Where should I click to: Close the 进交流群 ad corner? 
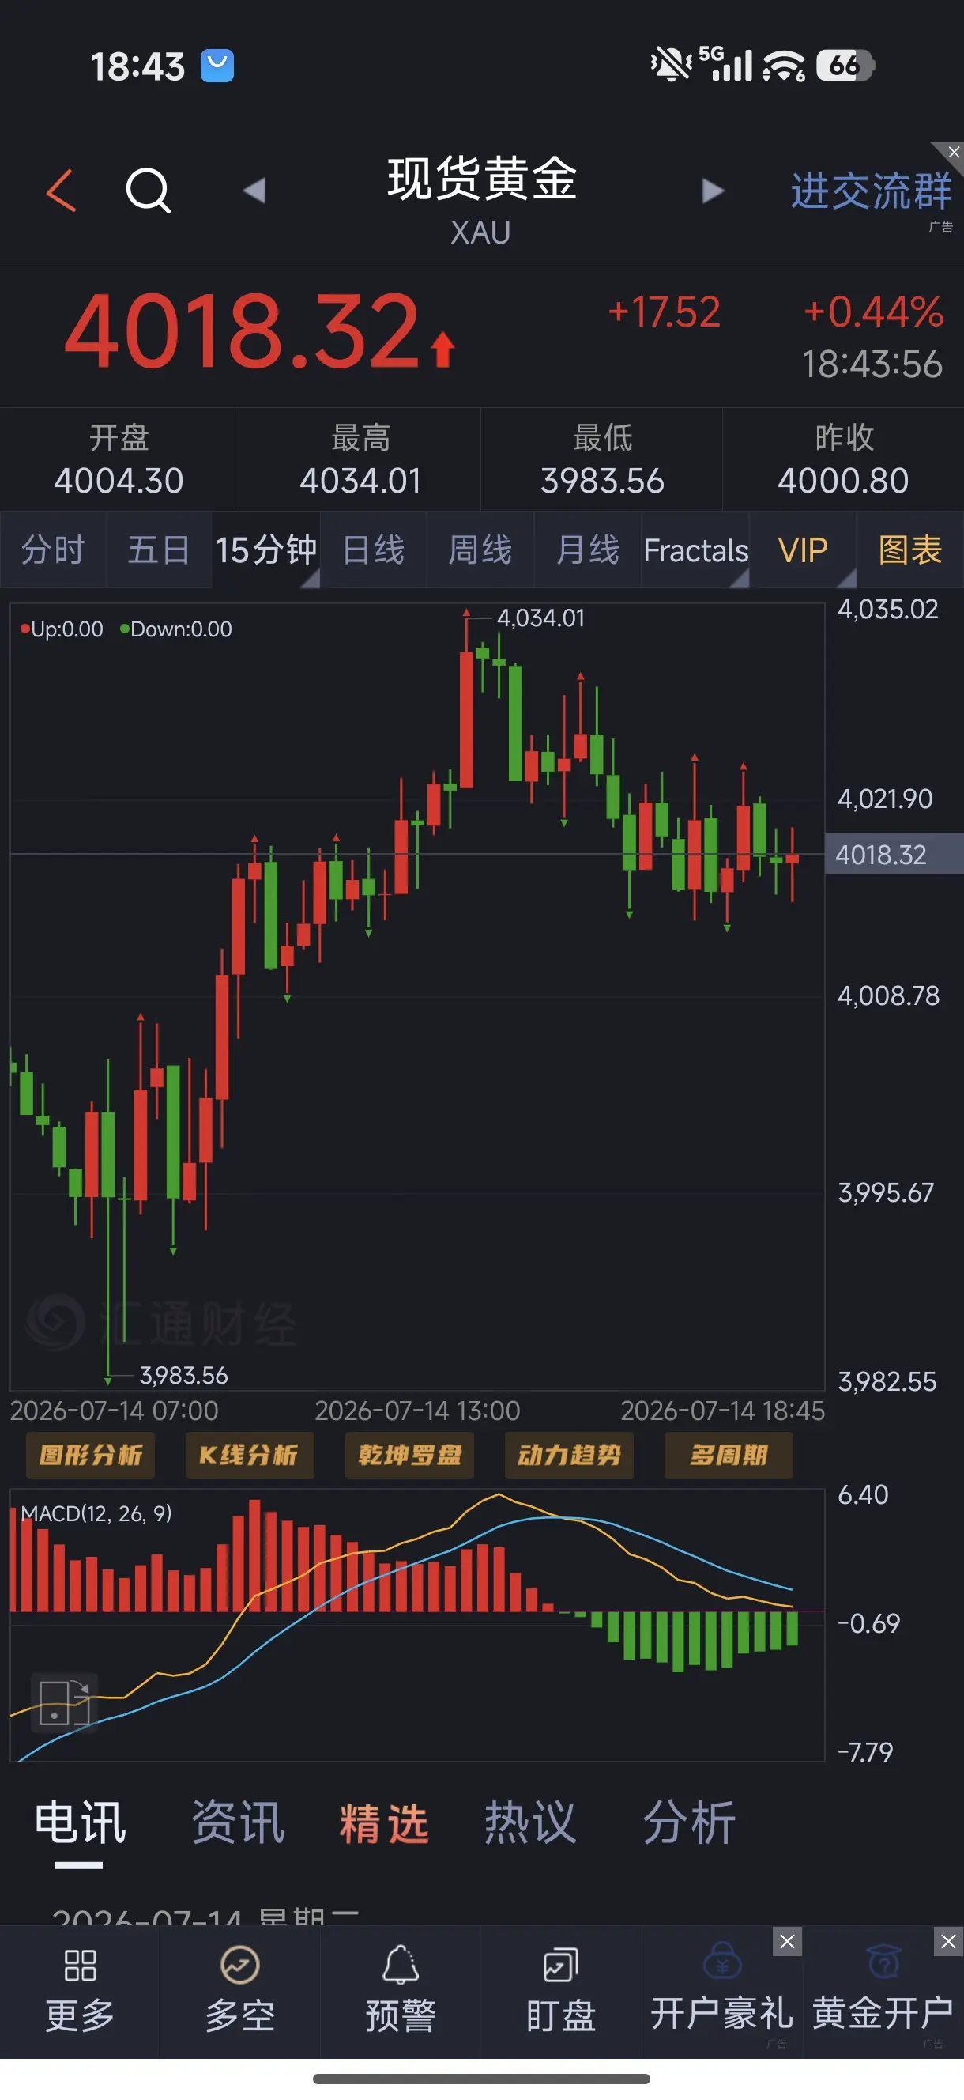[954, 153]
